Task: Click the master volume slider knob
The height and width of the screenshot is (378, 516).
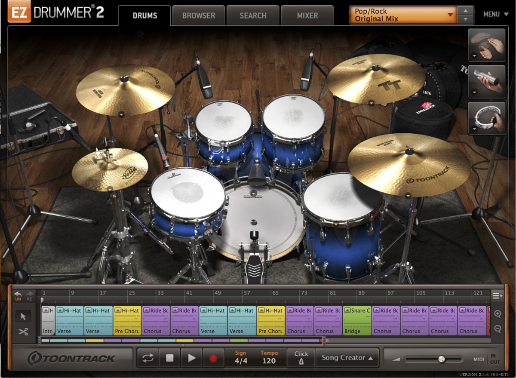Action: point(441,359)
